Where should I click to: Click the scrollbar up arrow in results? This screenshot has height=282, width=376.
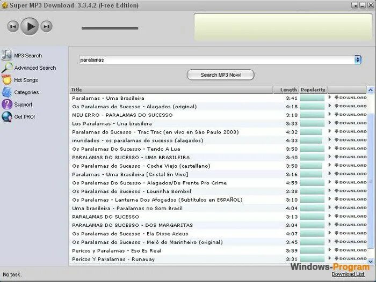click(x=370, y=90)
